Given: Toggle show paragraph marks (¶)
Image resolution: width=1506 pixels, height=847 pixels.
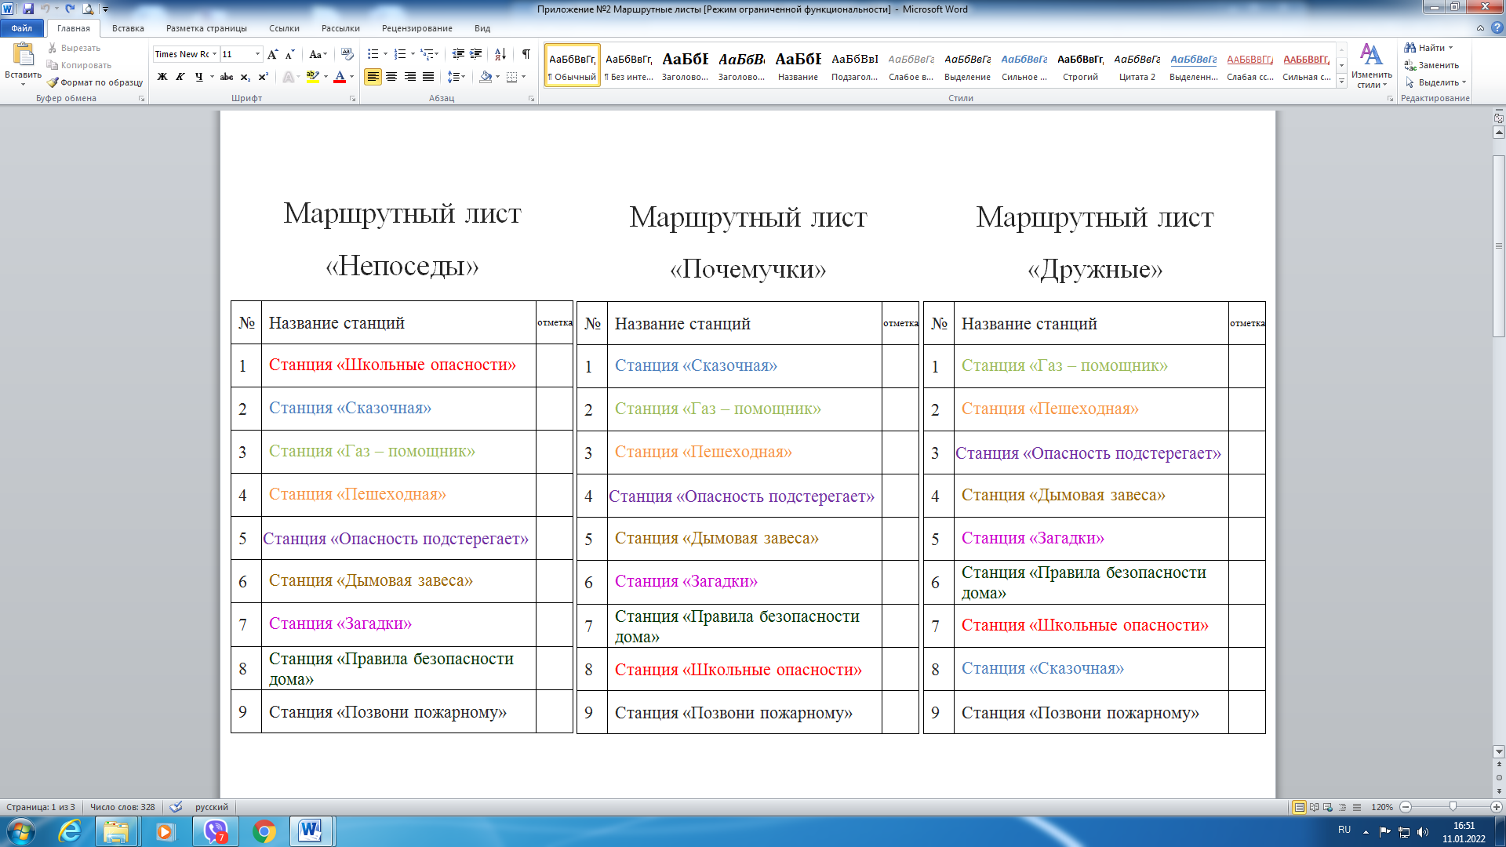Looking at the screenshot, I should coord(526,54).
